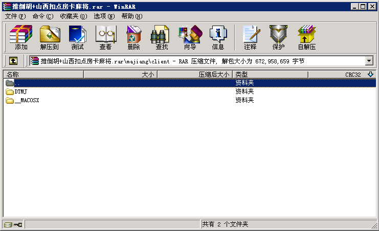The width and height of the screenshot is (379, 231).
Task: Open the Favorites (收藏夹) menu
Action: click(x=73, y=16)
